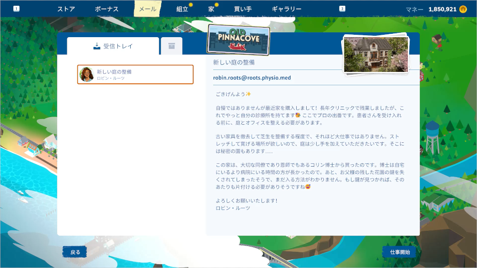The image size is (477, 268).
Task: Click the money amount 1,850,921
Action: click(442, 10)
